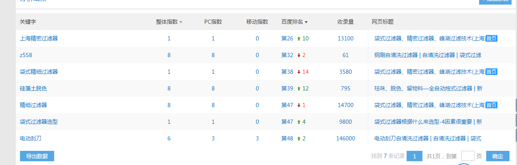Click the 导出数据 export button
The width and height of the screenshot is (517, 165).
(x=37, y=156)
